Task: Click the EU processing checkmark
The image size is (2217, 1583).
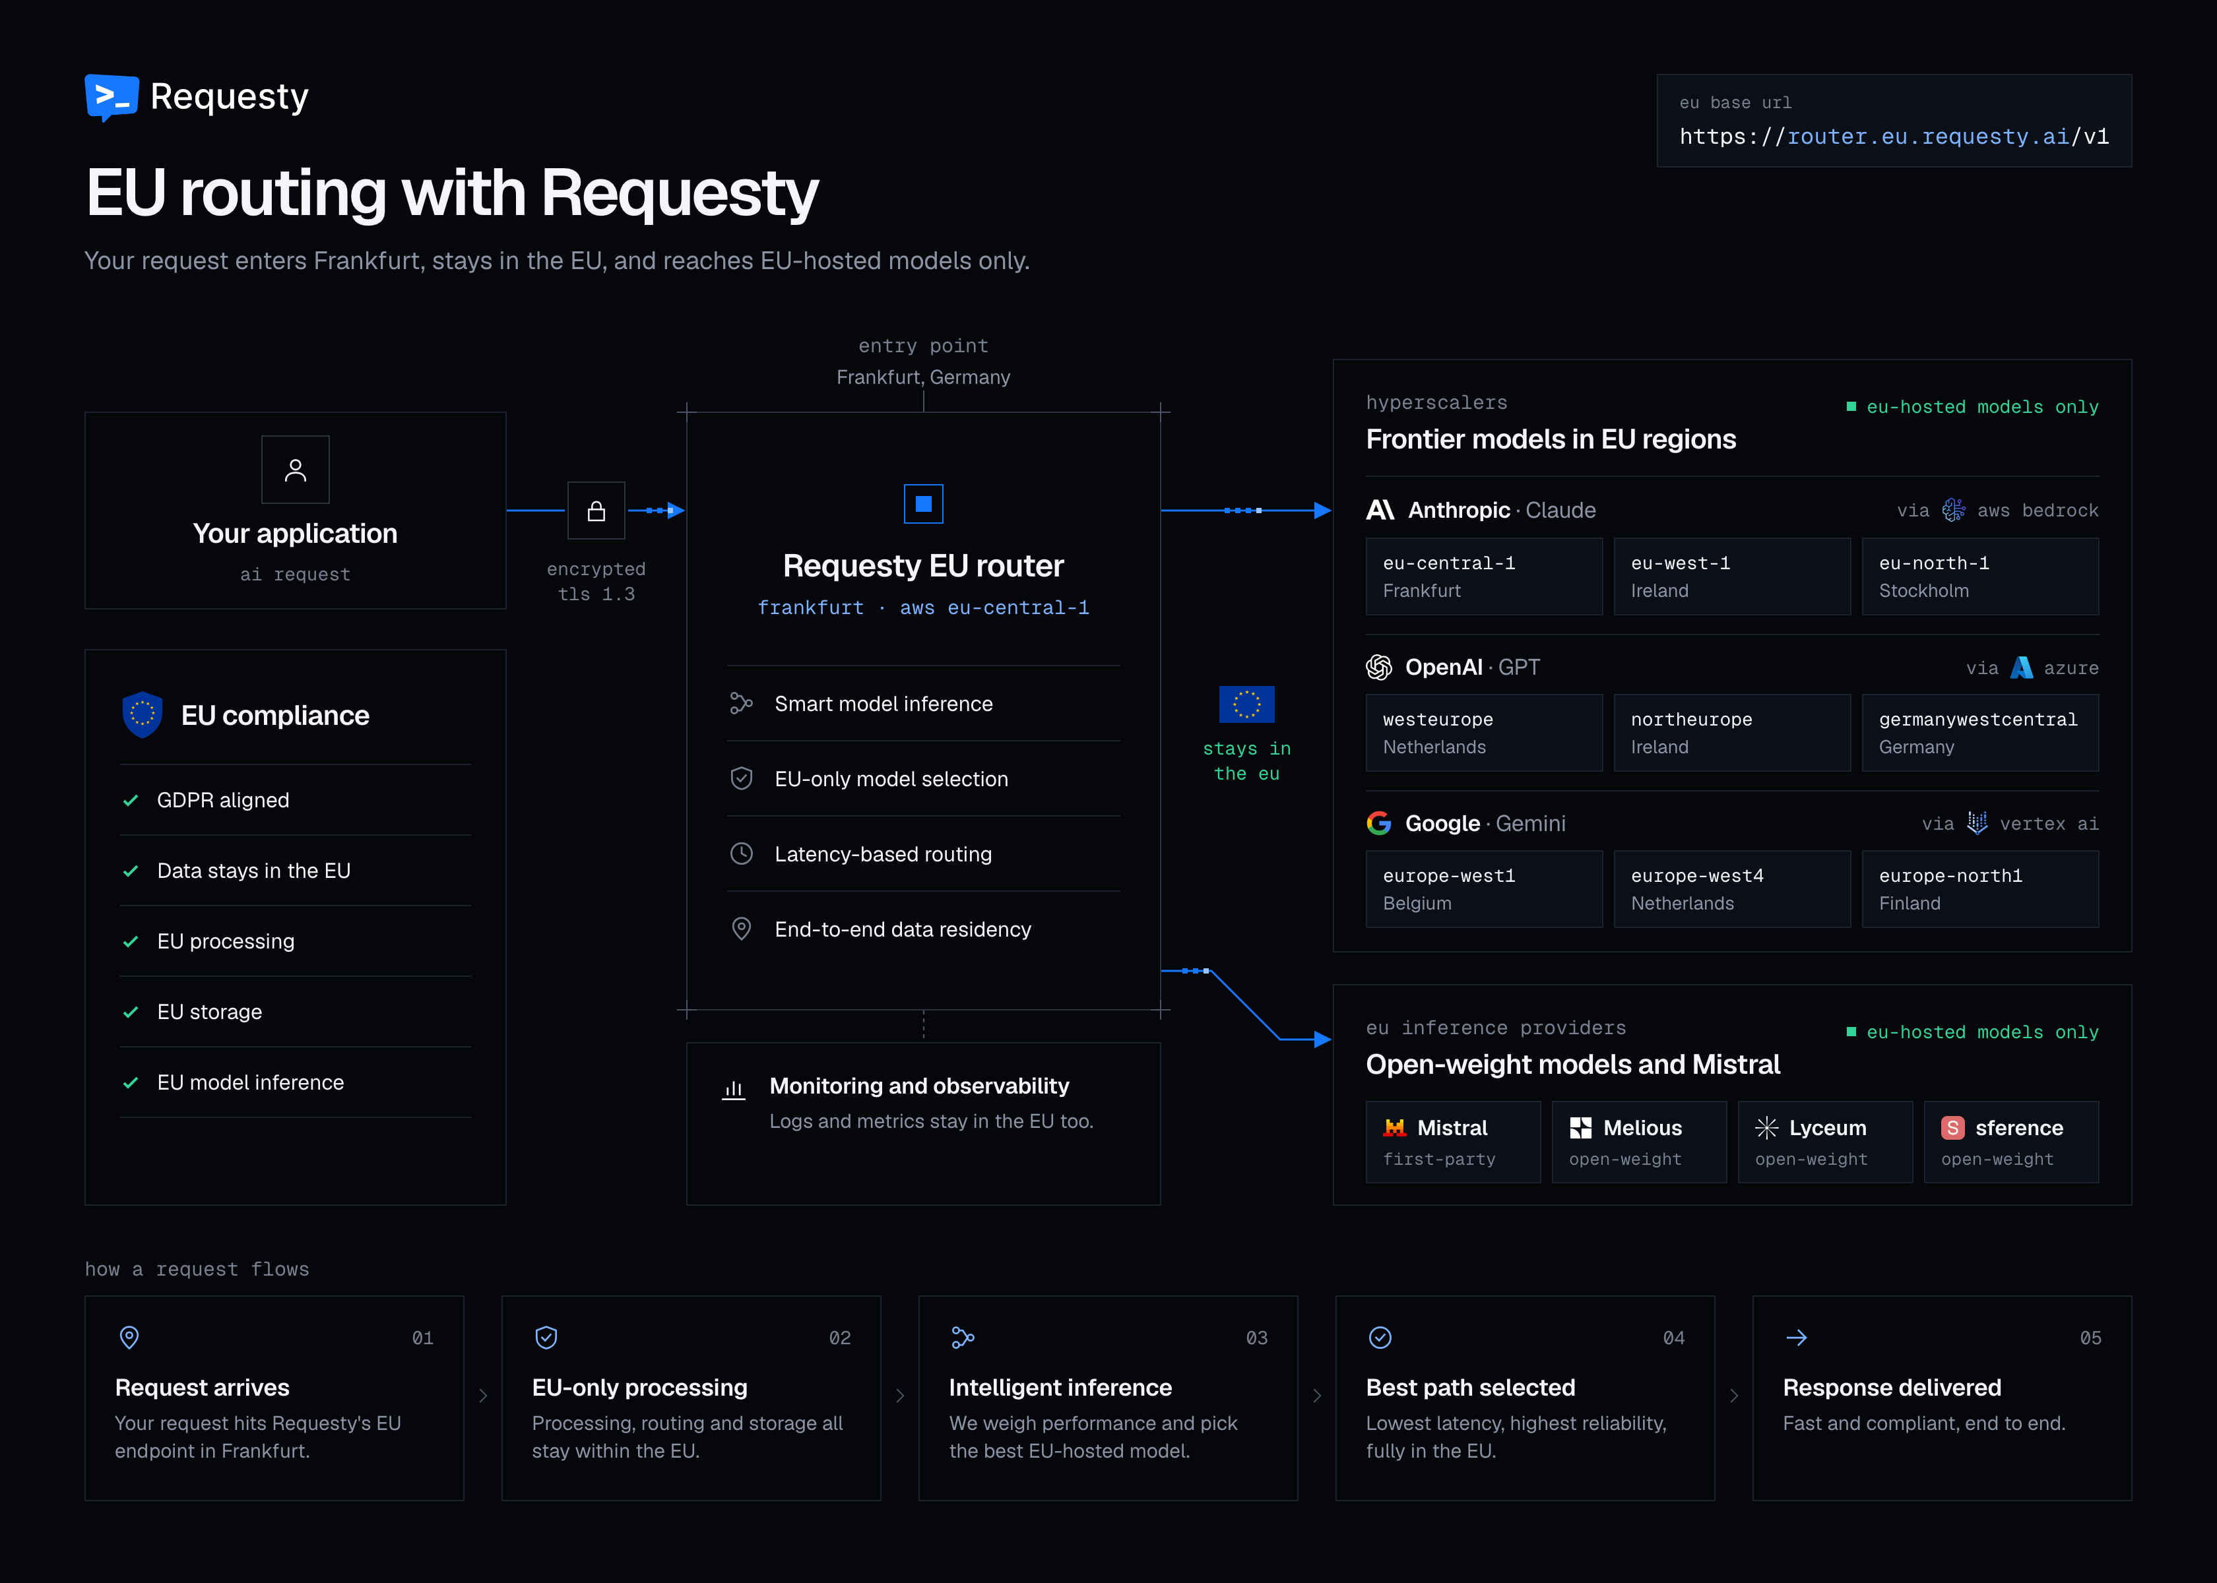Action: tap(131, 942)
